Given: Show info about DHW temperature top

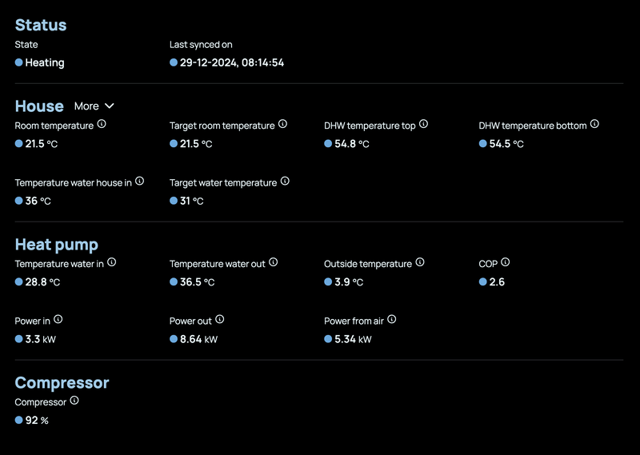Looking at the screenshot, I should coord(423,125).
